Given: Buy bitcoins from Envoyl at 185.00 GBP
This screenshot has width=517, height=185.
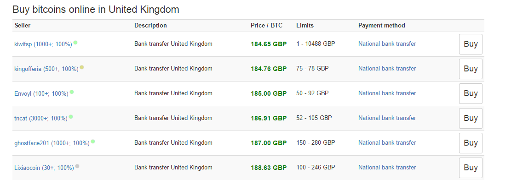Looking at the screenshot, I should pyautogui.click(x=471, y=93).
